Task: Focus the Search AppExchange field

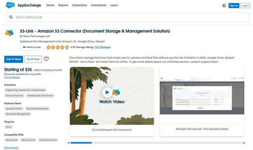Action: tap(128, 17)
